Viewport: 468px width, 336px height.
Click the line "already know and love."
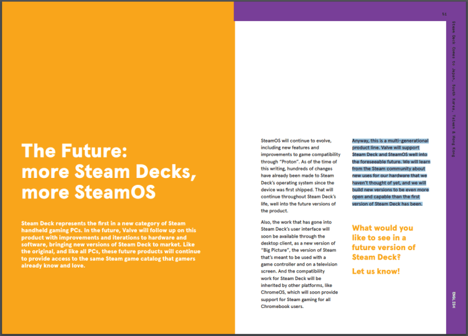click(x=53, y=266)
